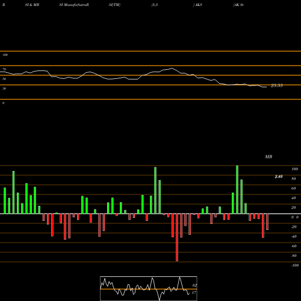
Task: Select the 50 level label on RSI axis
Action: [x=4, y=79]
